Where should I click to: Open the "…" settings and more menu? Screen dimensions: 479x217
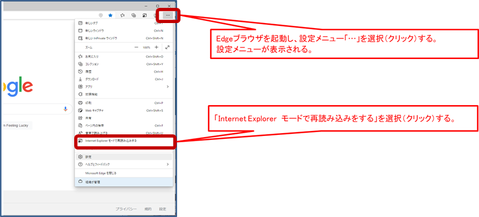168,15
